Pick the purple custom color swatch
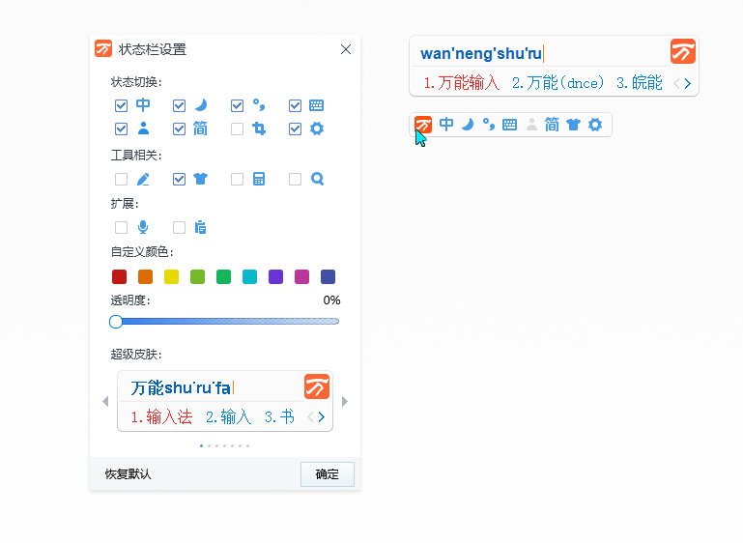Image resolution: width=743 pixels, height=543 pixels. [x=275, y=276]
